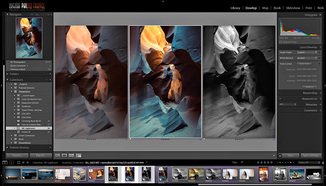
Task: Click the filmstrip back arrow
Action: [23, 163]
